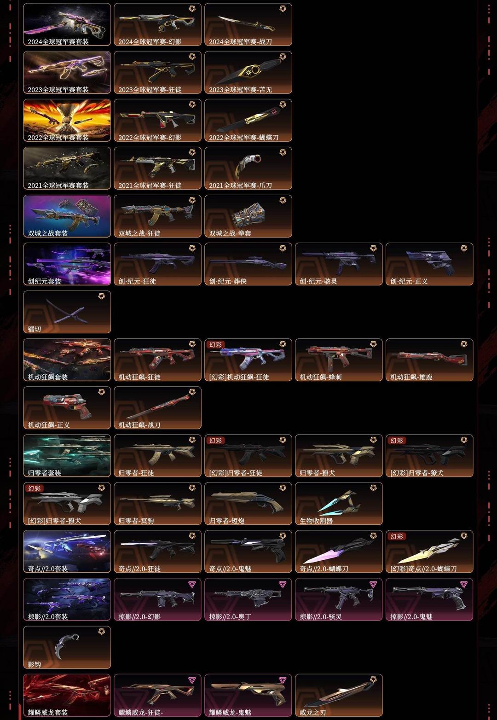
Task: Open the 机动狂飙套装 bundle thumbnail
Action: click(67, 360)
